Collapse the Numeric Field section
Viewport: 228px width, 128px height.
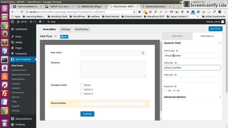(220, 43)
